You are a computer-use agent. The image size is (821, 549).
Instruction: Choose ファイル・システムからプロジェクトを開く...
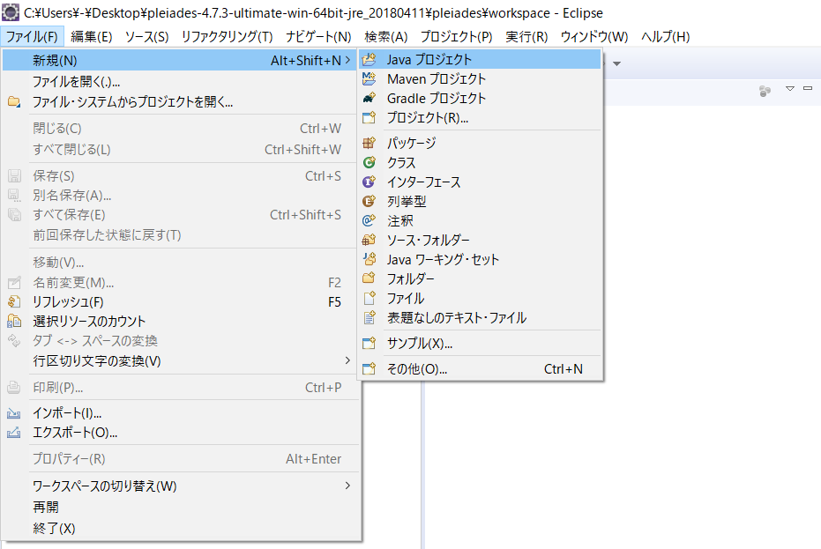(x=181, y=101)
